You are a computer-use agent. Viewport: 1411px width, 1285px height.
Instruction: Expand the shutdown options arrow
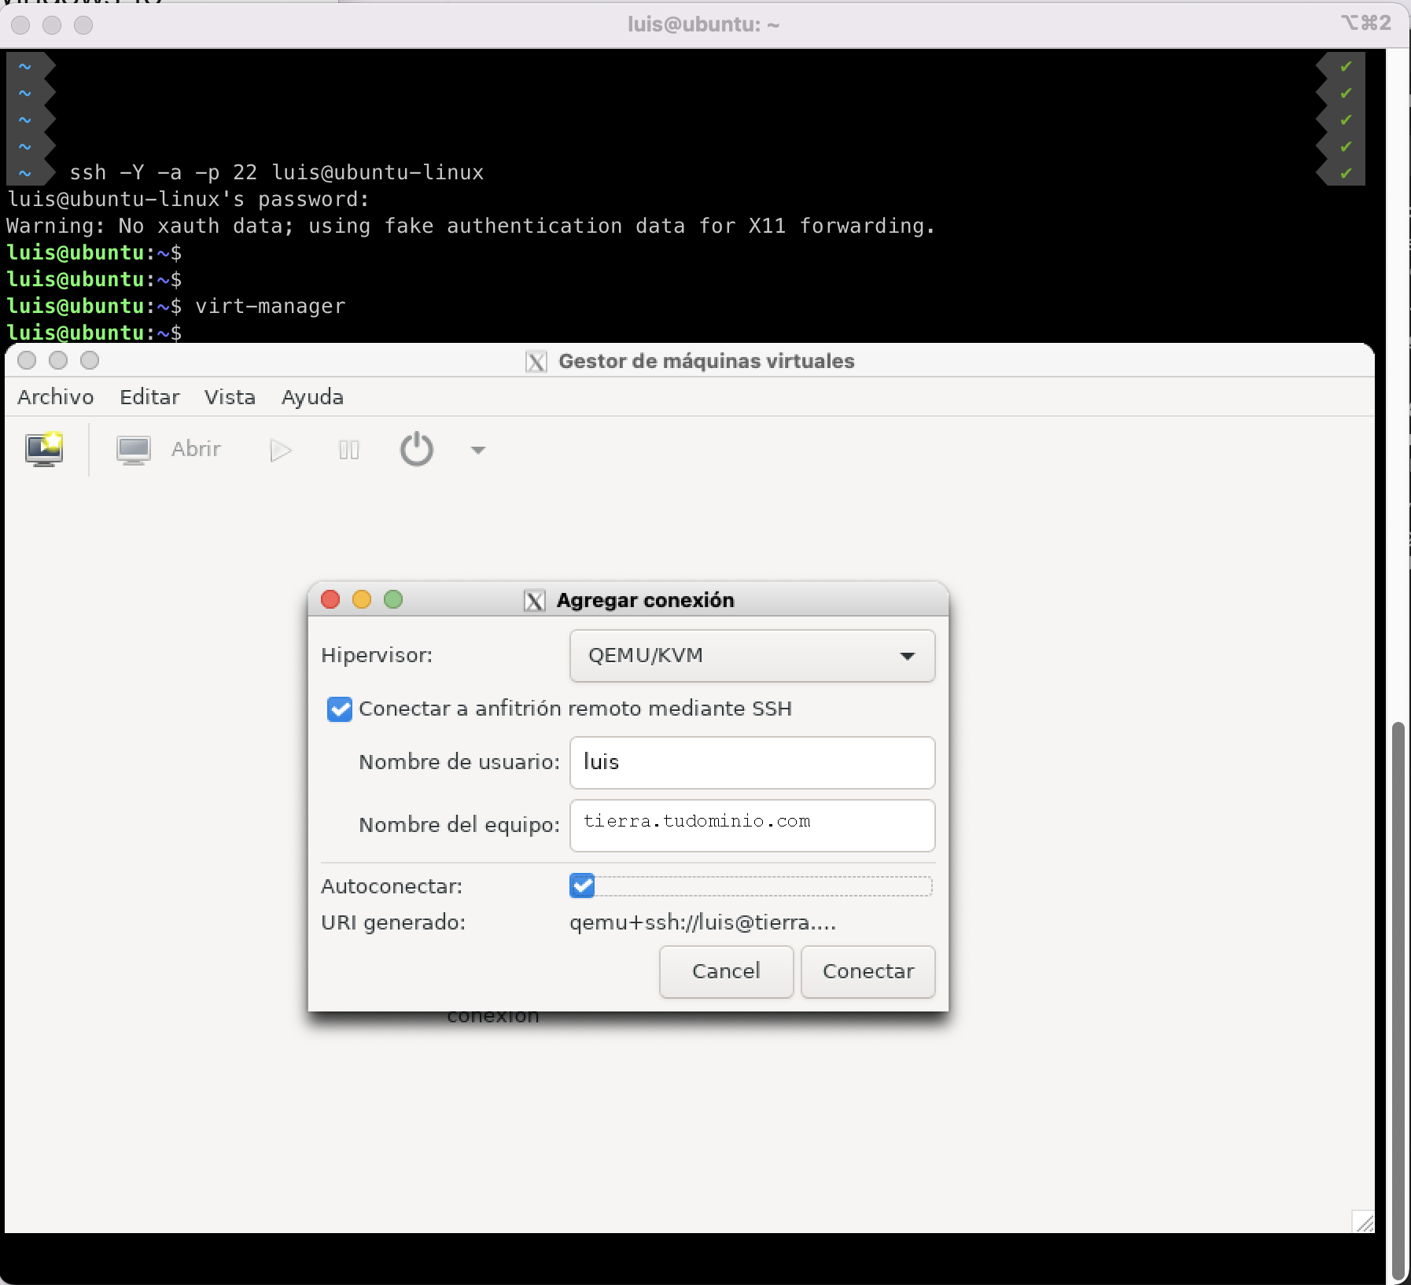[477, 450]
